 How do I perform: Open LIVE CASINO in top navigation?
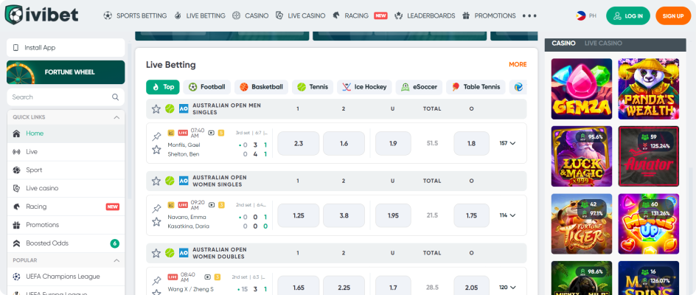point(301,15)
